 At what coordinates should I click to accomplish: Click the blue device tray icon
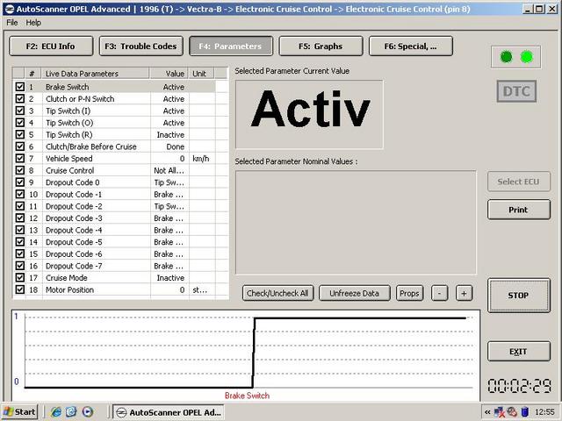coord(525,412)
